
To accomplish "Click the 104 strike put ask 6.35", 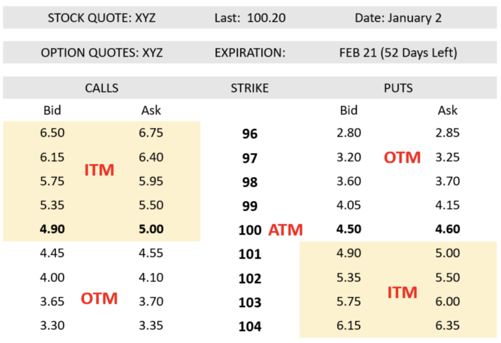I will (448, 325).
